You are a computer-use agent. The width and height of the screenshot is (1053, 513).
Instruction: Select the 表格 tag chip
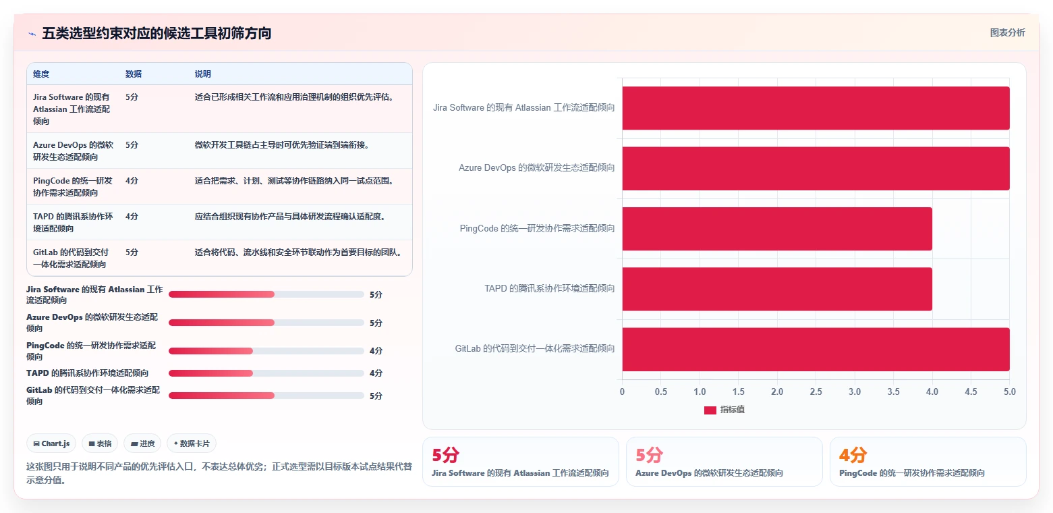(100, 443)
